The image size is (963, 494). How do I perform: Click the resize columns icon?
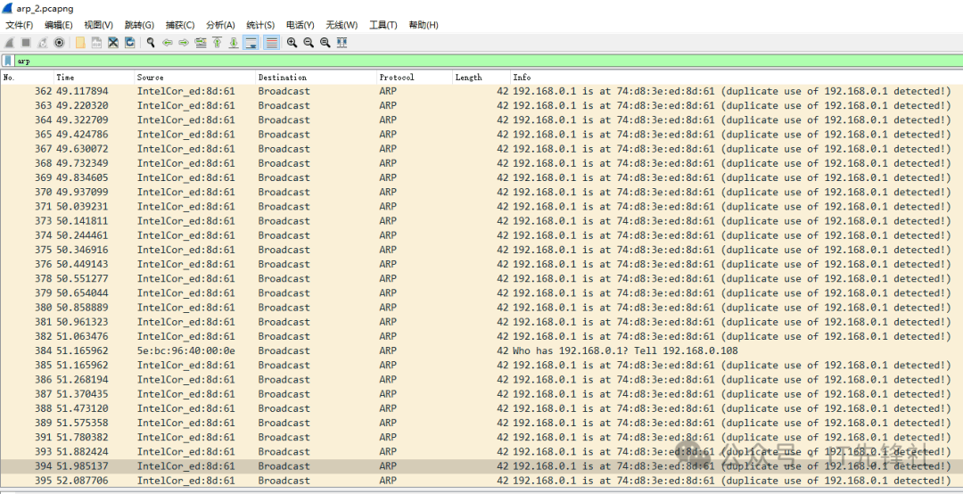point(342,42)
